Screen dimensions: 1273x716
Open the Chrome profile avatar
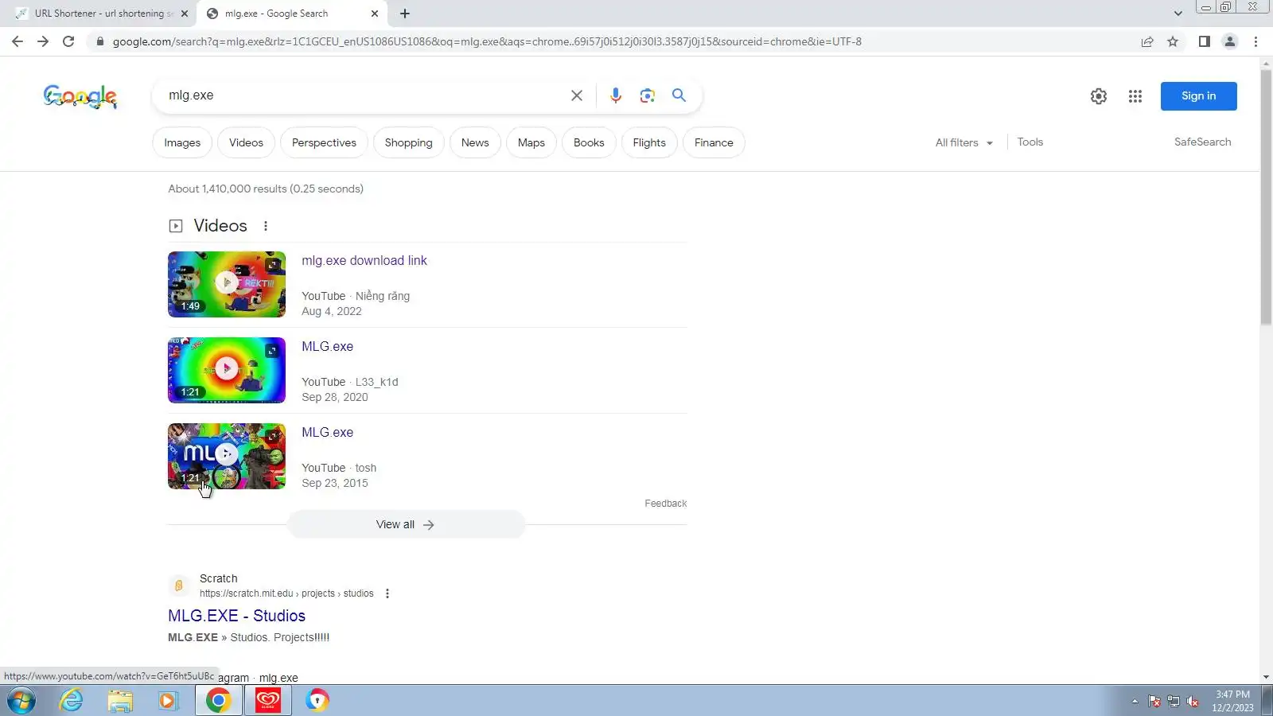(1230, 41)
